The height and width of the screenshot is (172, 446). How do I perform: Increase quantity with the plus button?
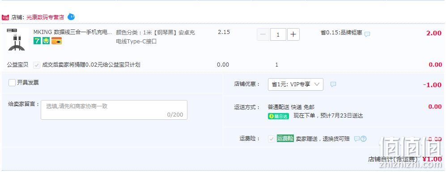(293, 34)
